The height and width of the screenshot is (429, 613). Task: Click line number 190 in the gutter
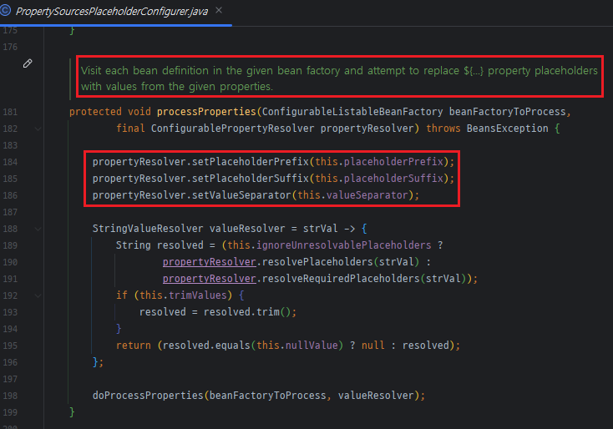[10, 263]
